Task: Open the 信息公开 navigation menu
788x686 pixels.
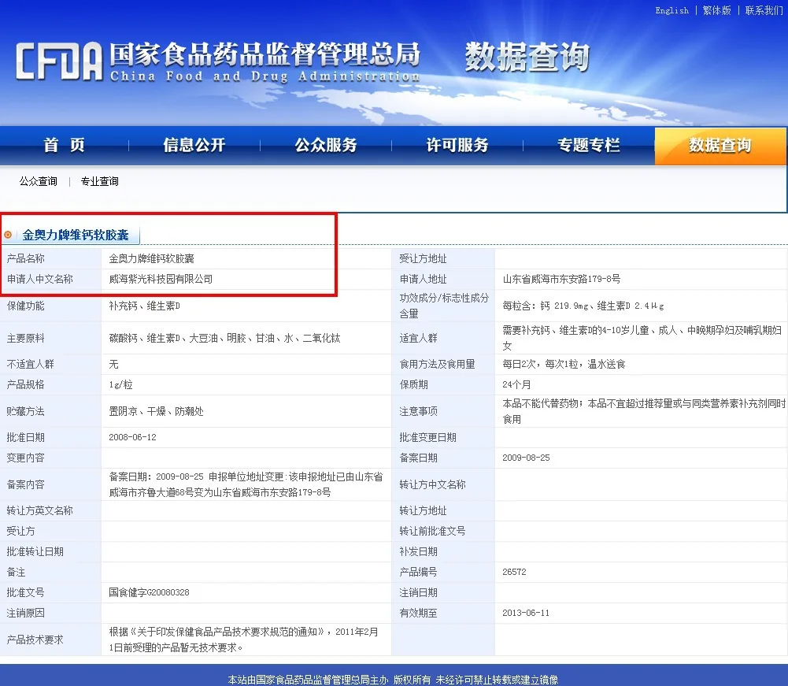Action: click(x=194, y=145)
